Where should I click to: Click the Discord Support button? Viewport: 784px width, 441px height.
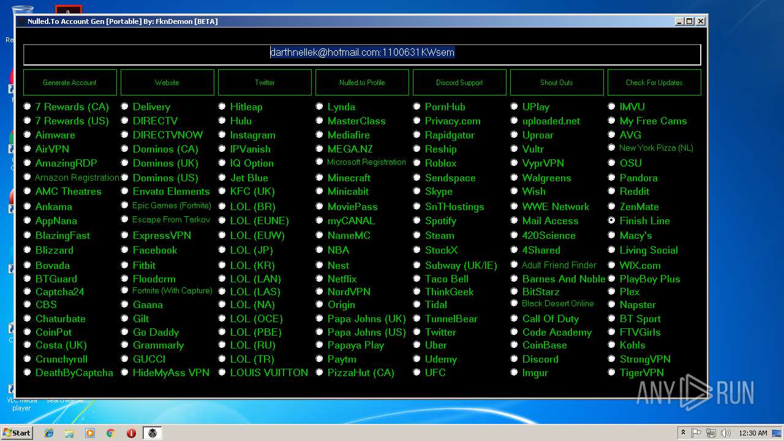[x=459, y=82]
